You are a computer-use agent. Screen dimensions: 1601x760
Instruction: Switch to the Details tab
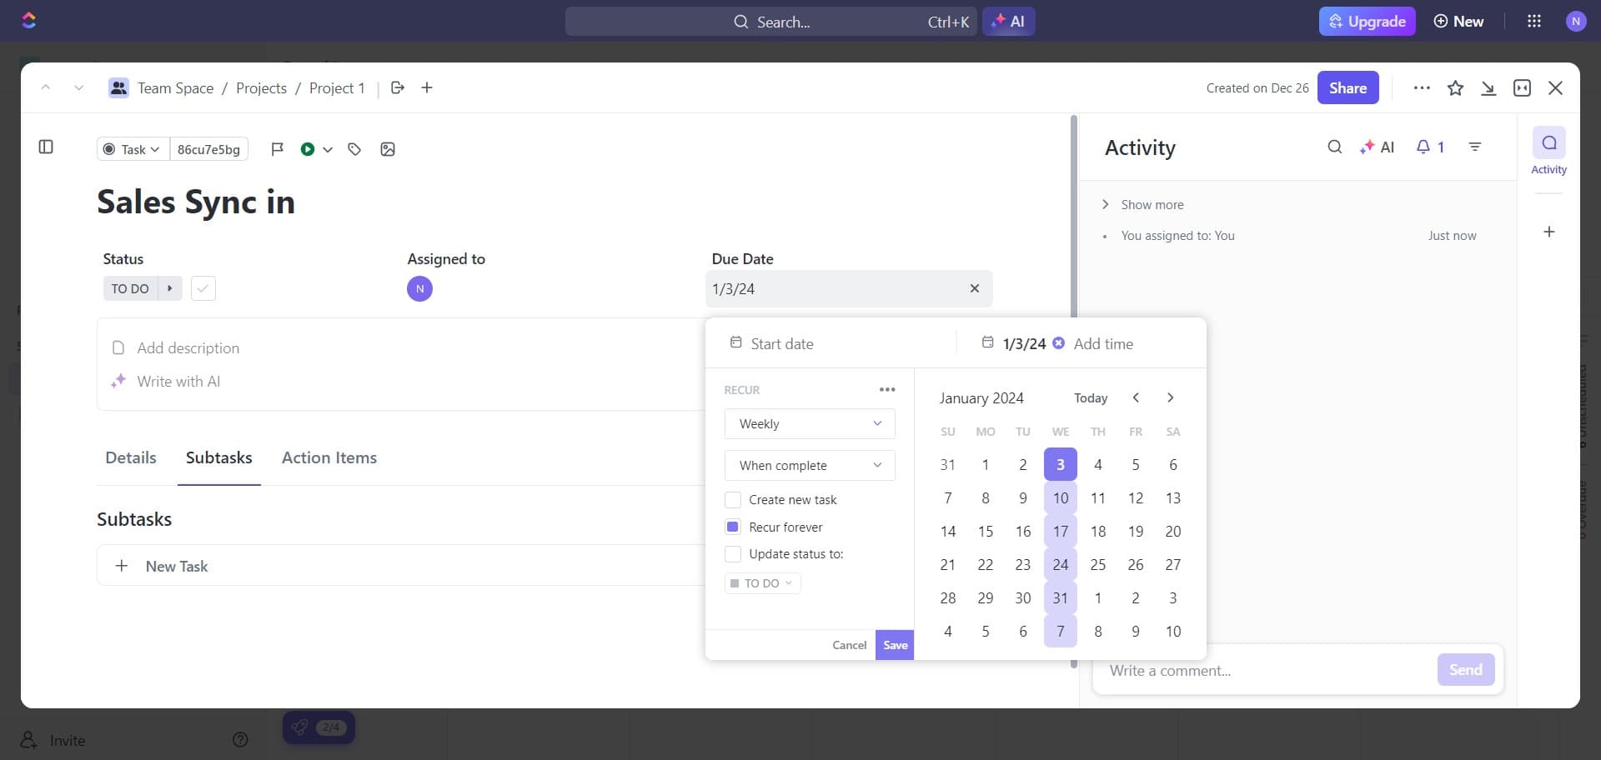pos(131,458)
